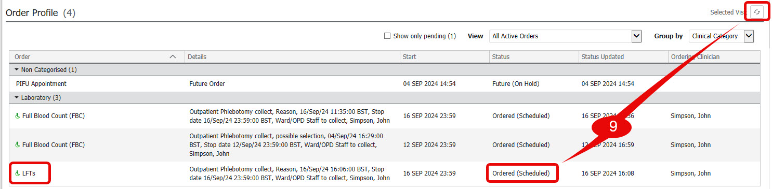This screenshot has height=189, width=772.
Task: Open the View dropdown arrow
Action: [636, 36]
